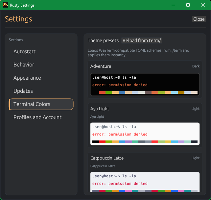Reload themes with Reload from term/ button
Screen dimensions: 211x200
pyautogui.click(x=142, y=40)
